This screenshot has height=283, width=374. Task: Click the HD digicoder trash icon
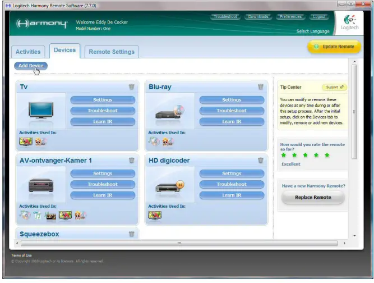pos(261,160)
